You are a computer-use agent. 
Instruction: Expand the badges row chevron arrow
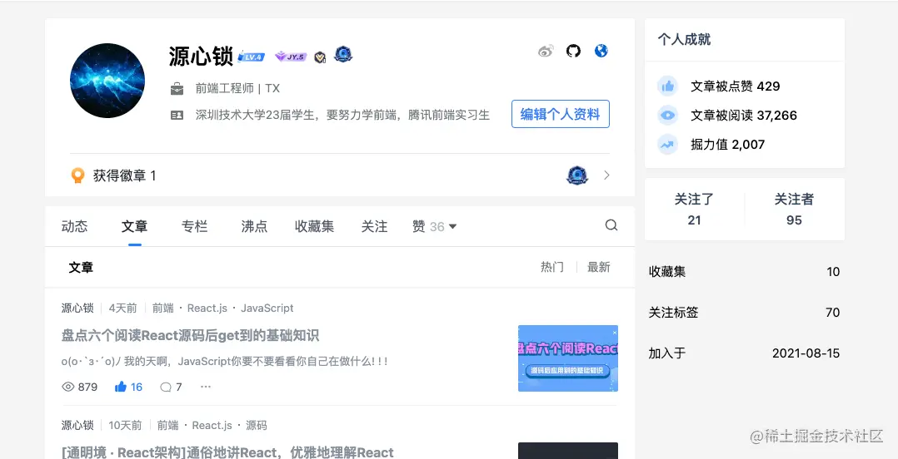tap(606, 175)
